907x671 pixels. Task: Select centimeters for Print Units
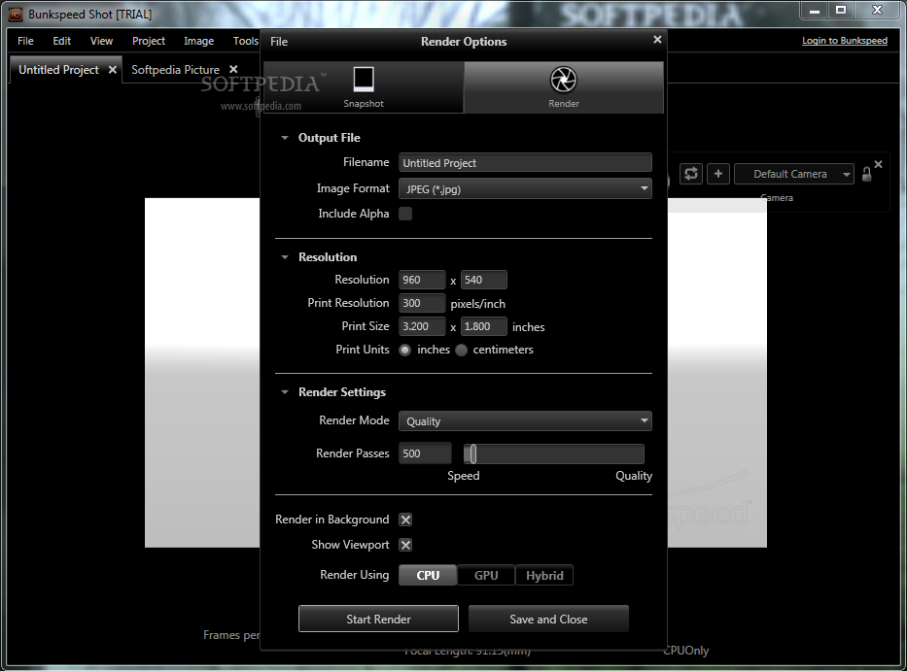pos(461,350)
